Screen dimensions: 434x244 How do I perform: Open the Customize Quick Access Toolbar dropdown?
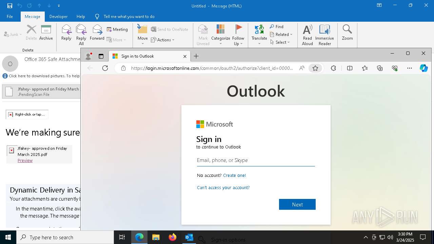pos(59,6)
